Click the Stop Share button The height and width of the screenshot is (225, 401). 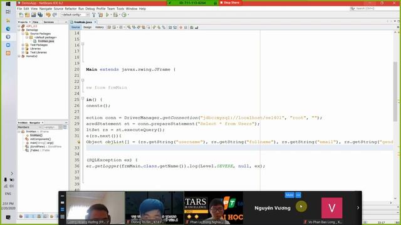click(x=230, y=2)
